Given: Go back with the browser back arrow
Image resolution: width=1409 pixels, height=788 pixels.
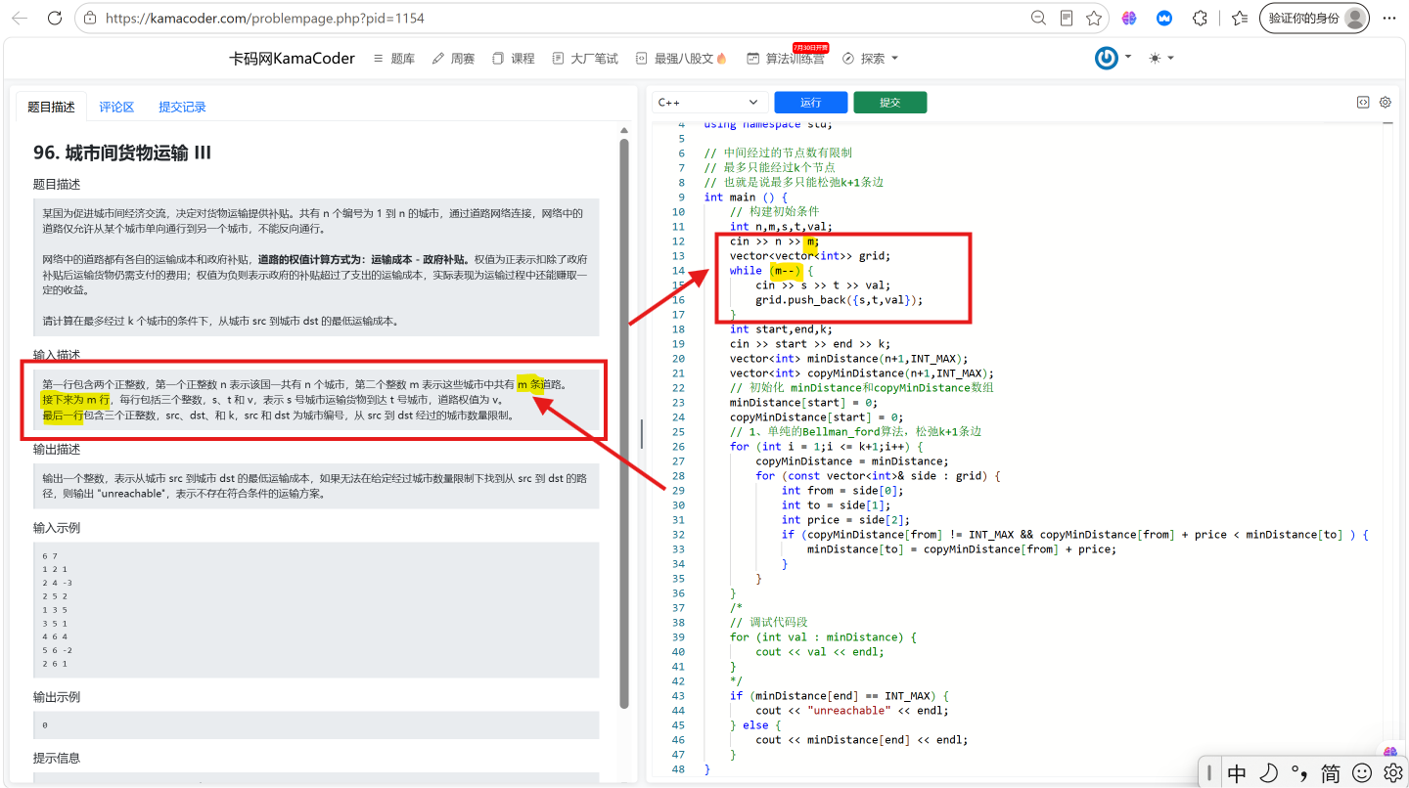Looking at the screenshot, I should [x=19, y=18].
